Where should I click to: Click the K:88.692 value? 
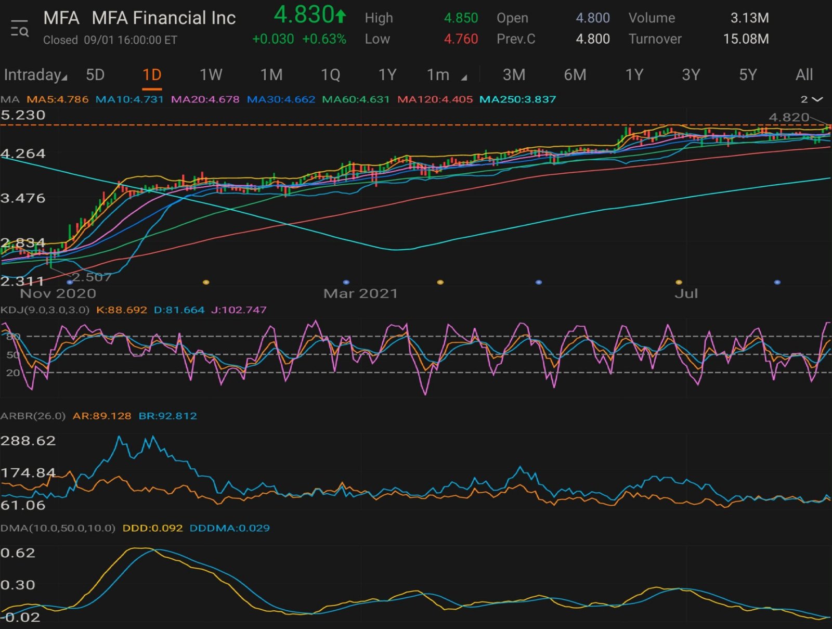tap(122, 310)
